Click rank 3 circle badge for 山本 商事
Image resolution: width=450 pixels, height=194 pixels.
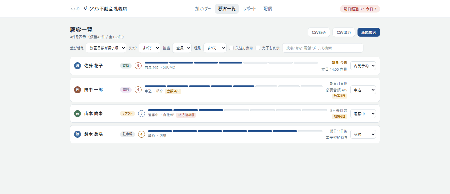pyautogui.click(x=142, y=114)
